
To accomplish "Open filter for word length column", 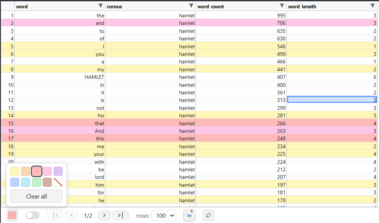I will tap(373, 6).
